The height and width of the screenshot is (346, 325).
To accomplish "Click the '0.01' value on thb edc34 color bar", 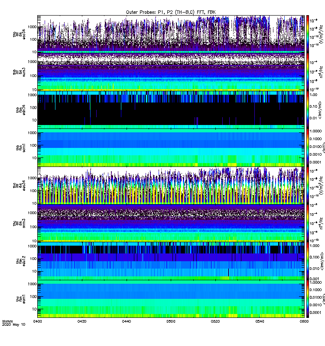I will tap(313, 118).
